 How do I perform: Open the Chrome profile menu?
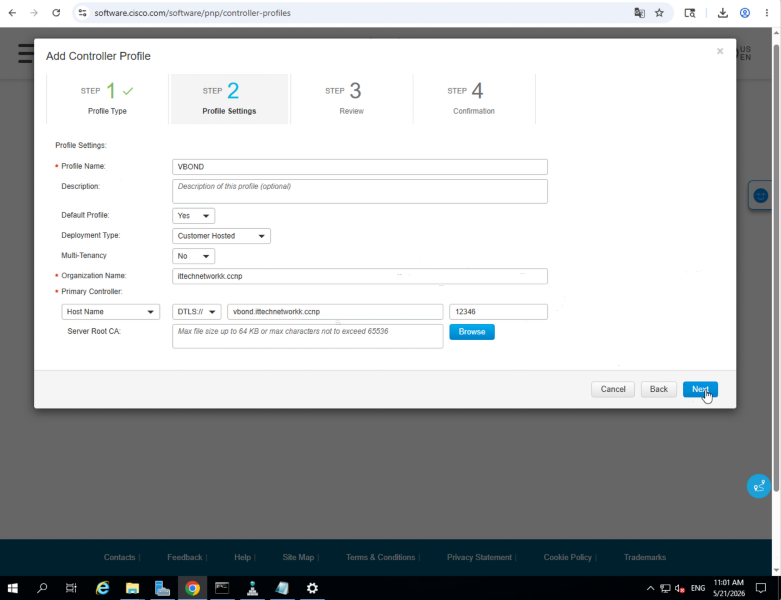(745, 12)
